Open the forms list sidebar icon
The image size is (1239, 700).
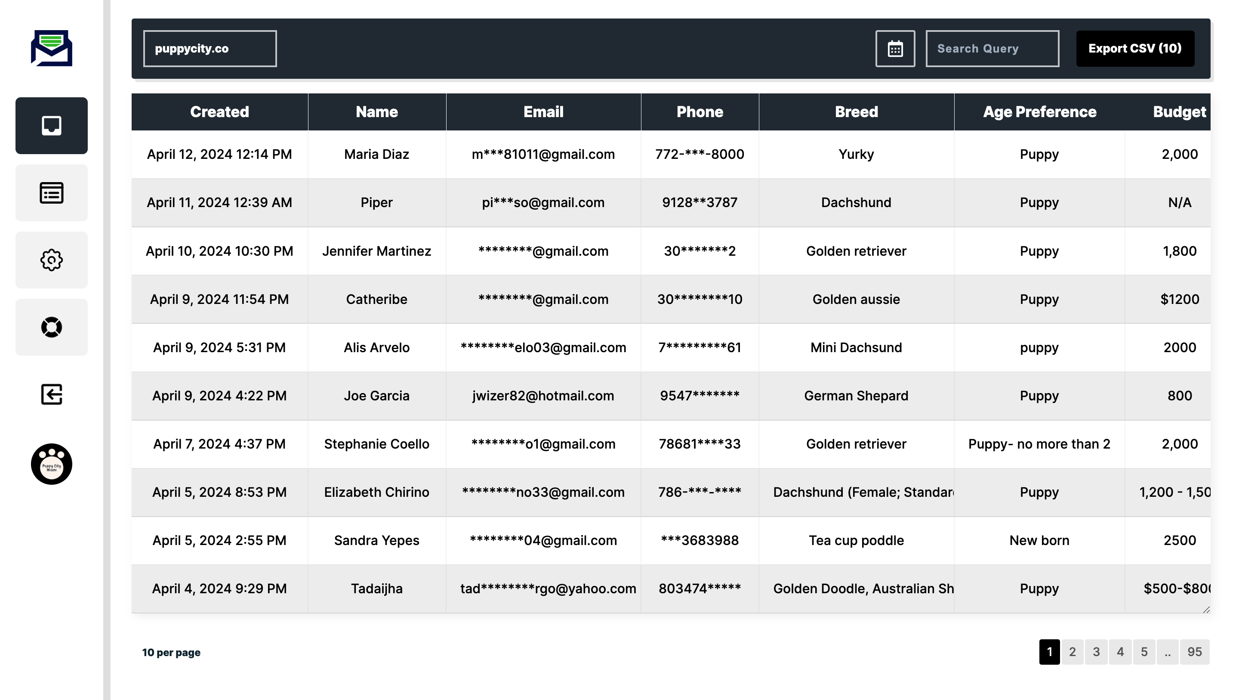click(52, 193)
